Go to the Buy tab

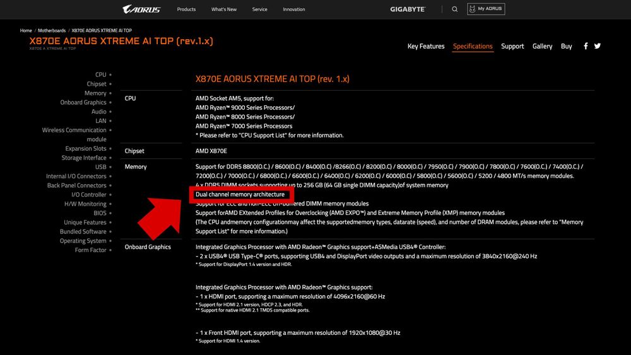(x=566, y=46)
